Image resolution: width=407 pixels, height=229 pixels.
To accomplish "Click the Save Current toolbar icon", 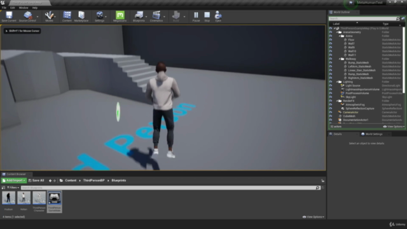I will pyautogui.click(x=9, y=17).
